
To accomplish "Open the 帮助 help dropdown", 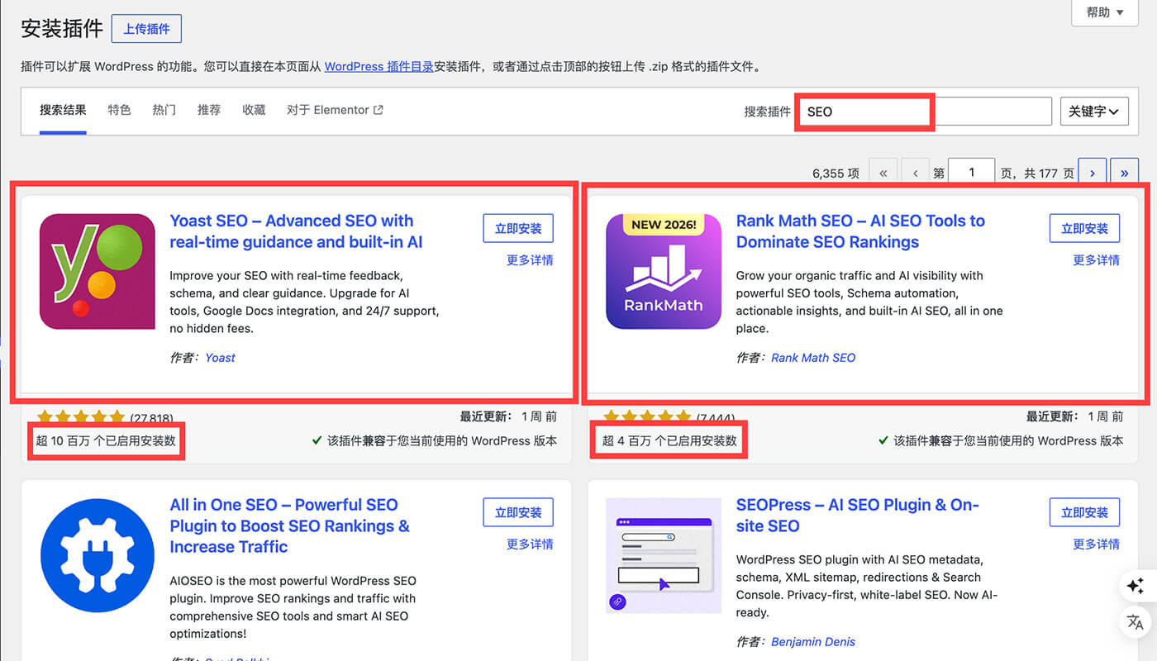I will coord(1105,12).
